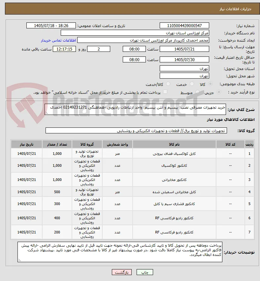Click item name کانکتور کواکسیال
Screen dimensions: 260x281
coord(174,165)
